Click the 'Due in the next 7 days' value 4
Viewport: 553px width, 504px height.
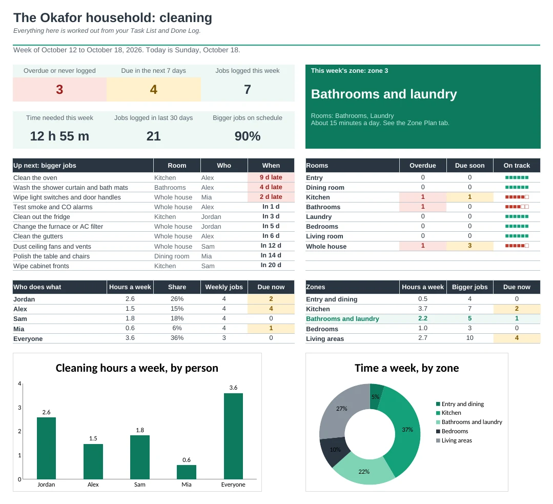pos(153,89)
